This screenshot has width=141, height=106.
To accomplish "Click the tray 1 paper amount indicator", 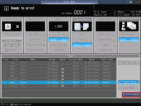I will tap(63, 63).
